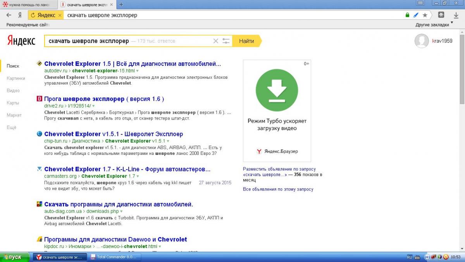Click the RU language indicator
The width and height of the screenshot is (465, 262).
coord(410,257)
